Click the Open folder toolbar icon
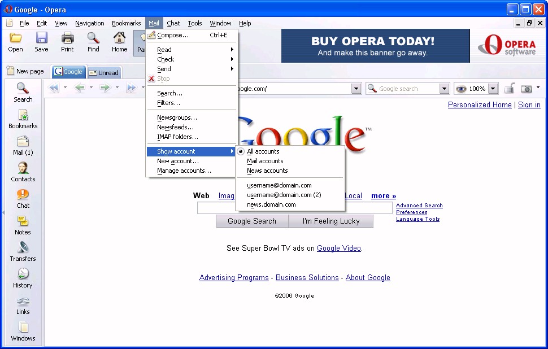 tap(15, 38)
